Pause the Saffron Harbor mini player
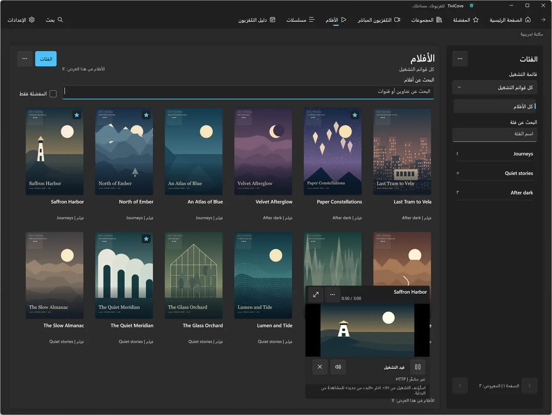 tap(417, 367)
